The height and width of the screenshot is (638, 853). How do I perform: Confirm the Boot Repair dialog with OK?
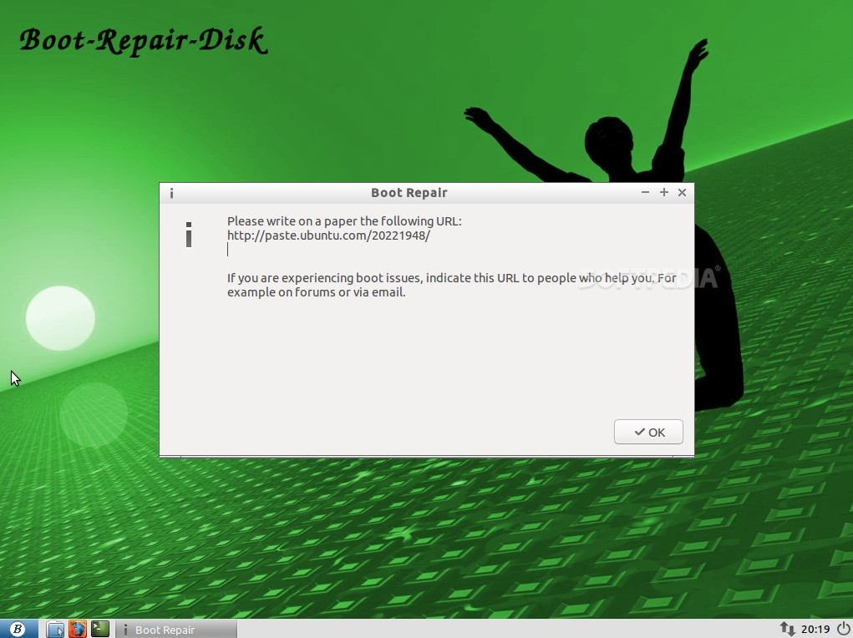[648, 432]
